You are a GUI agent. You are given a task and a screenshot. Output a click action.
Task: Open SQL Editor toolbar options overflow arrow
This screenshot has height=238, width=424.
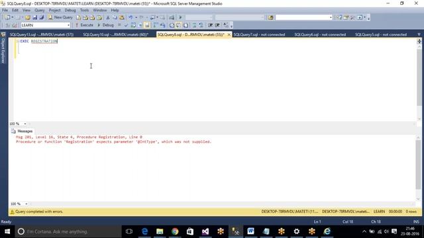tap(231, 25)
